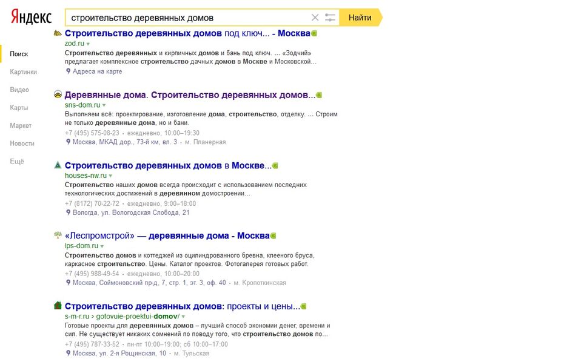Click metro label м. Кропоткинская
This screenshot has width=567, height=359.
pyautogui.click(x=260, y=283)
